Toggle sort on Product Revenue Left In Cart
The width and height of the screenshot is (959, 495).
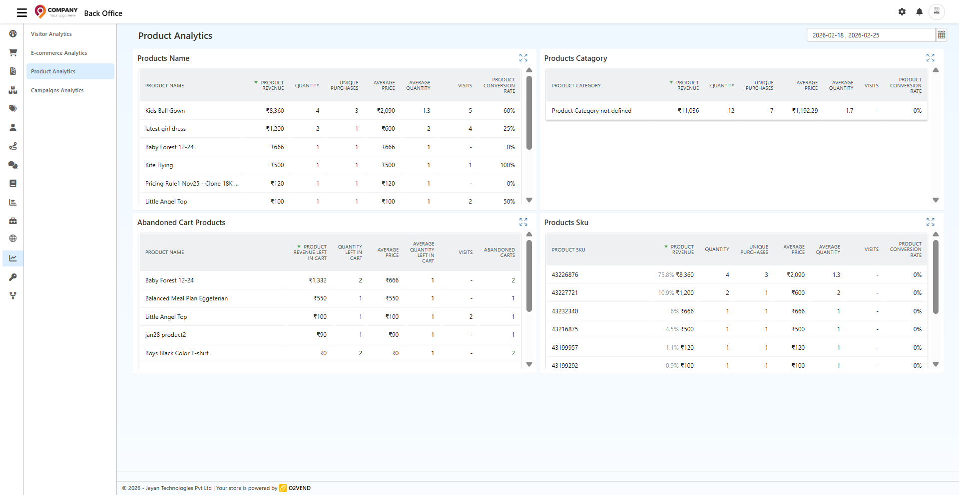(298, 247)
